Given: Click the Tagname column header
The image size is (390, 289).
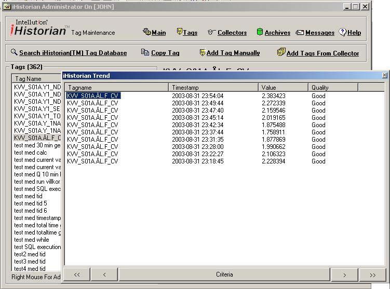Looking at the screenshot, I should [x=117, y=88].
